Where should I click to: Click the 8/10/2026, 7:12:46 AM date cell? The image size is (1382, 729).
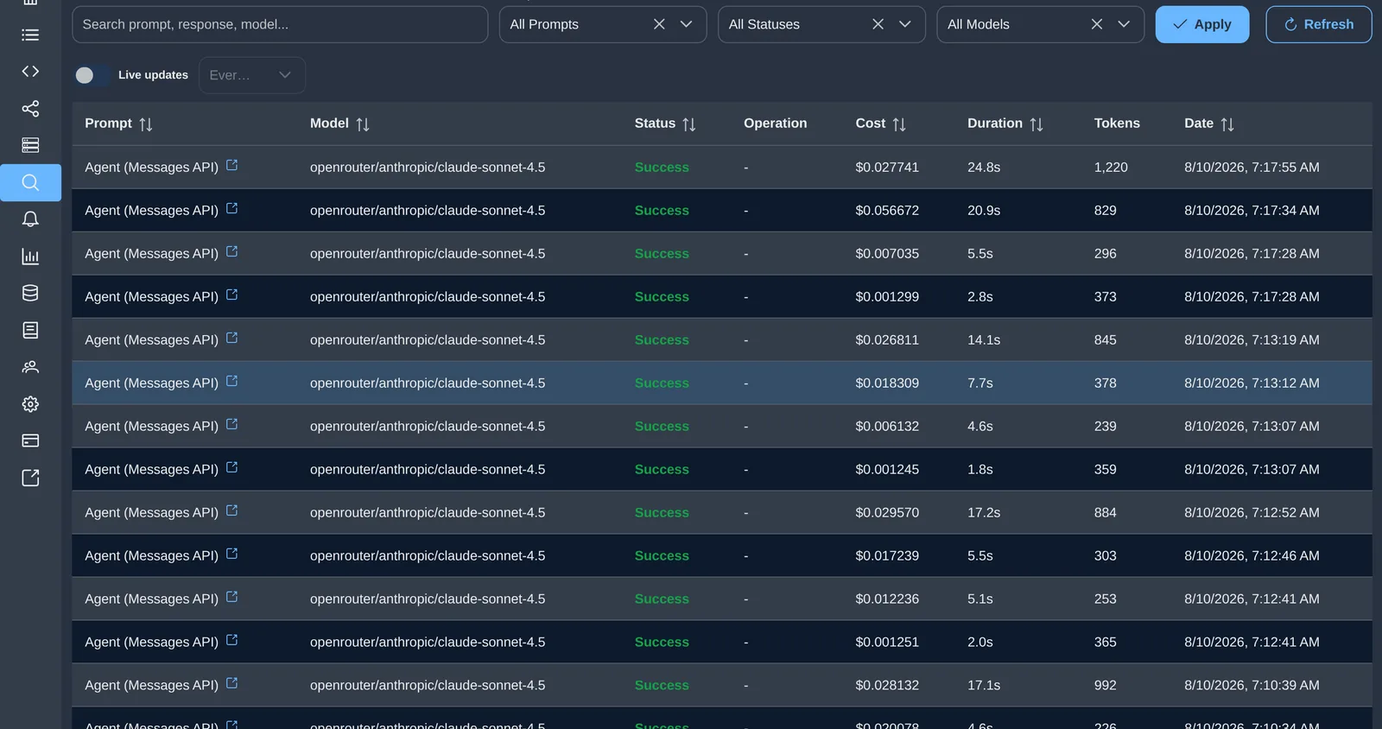(1252, 555)
